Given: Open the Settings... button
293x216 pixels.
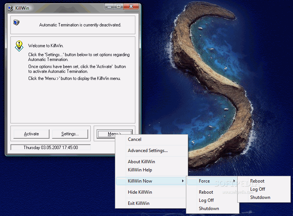Looking at the screenshot, I should [x=70, y=134].
